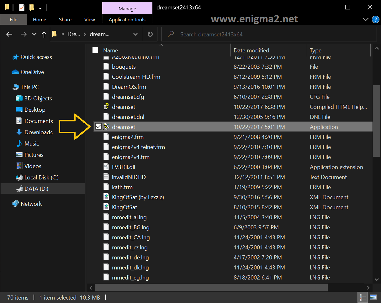Open the Share ribbon tab
The height and width of the screenshot is (303, 381).
(x=65, y=19)
